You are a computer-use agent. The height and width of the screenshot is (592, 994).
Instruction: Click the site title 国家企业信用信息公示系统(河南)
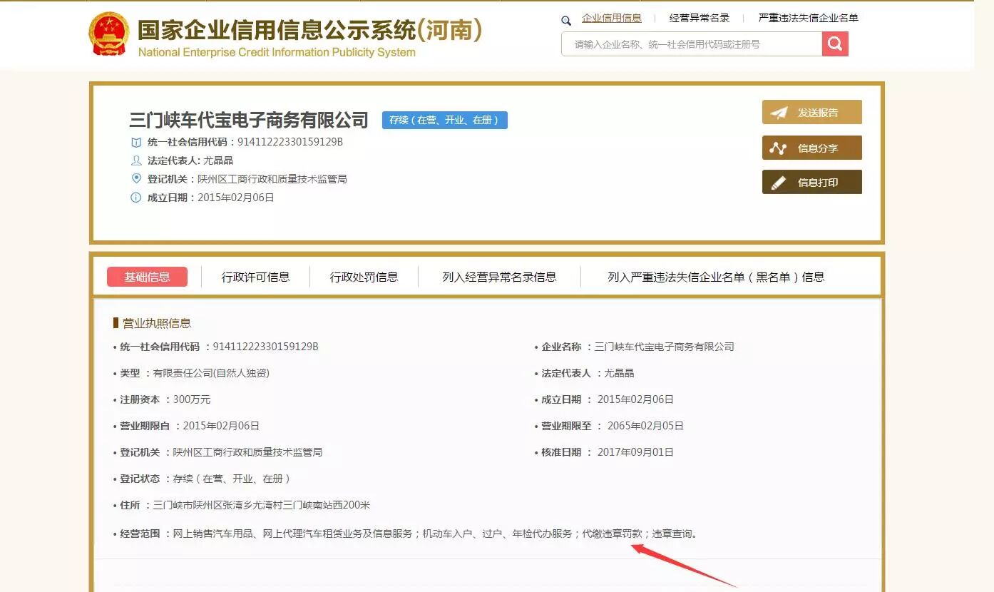310,29
